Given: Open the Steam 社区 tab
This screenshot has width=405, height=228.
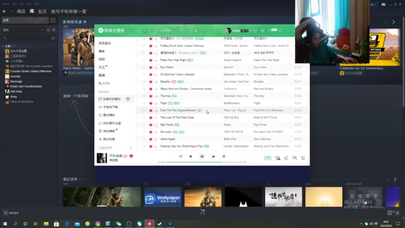Looking at the screenshot, I should click(43, 11).
